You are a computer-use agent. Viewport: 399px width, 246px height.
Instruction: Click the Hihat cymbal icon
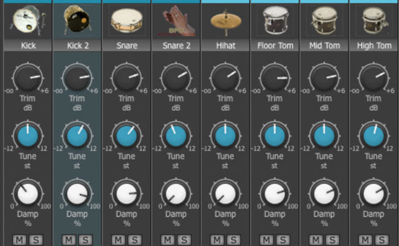[225, 22]
